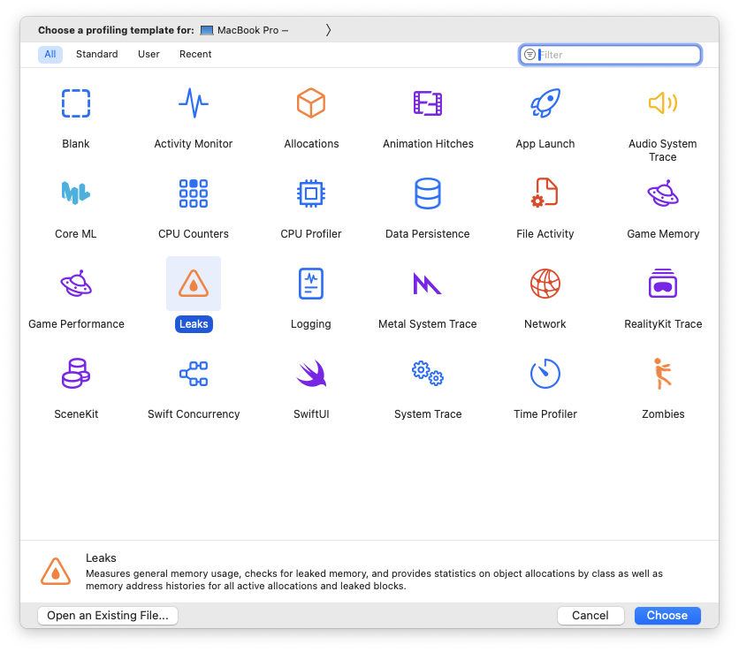Confirm with the Choose button
This screenshot has height=652, width=739.
tap(667, 615)
